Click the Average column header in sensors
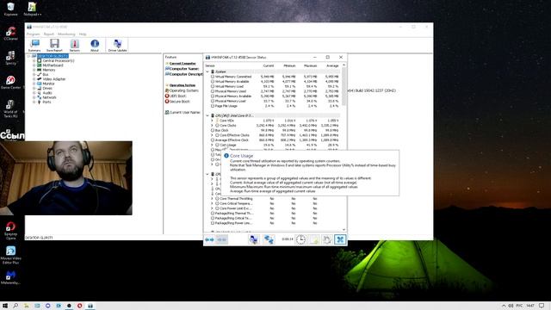551x310 pixels. 332,65
